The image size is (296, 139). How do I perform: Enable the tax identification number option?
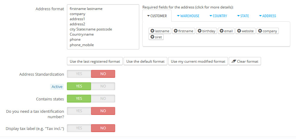click(x=79, y=111)
